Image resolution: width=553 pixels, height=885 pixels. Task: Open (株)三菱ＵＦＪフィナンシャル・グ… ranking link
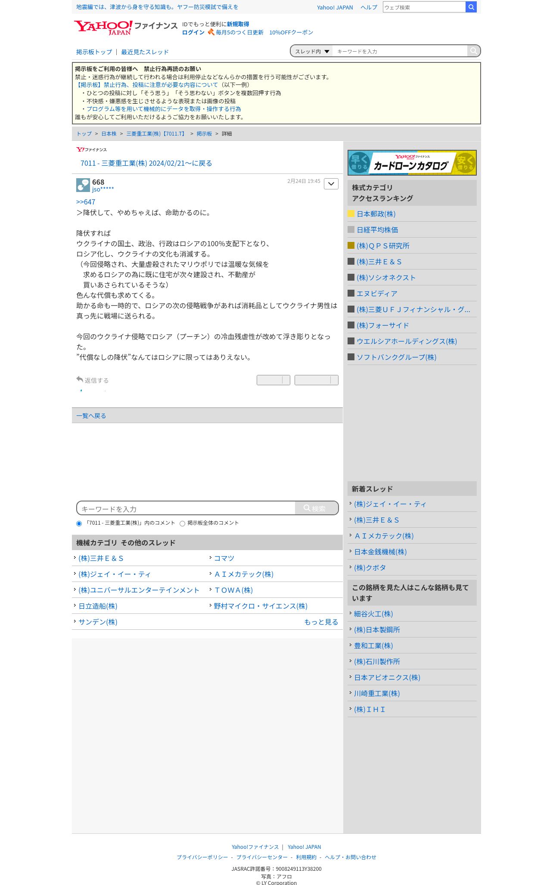(413, 309)
